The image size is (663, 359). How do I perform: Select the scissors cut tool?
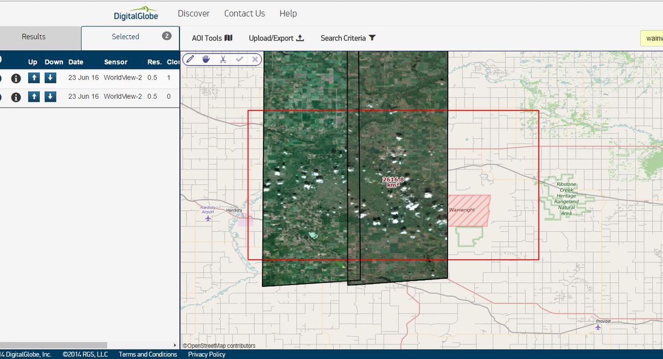(223, 59)
